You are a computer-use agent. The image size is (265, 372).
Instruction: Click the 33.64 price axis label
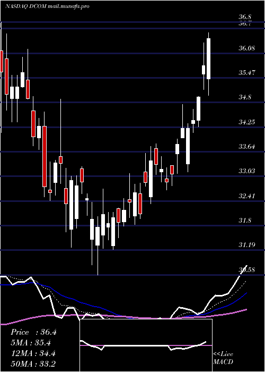click(247, 147)
